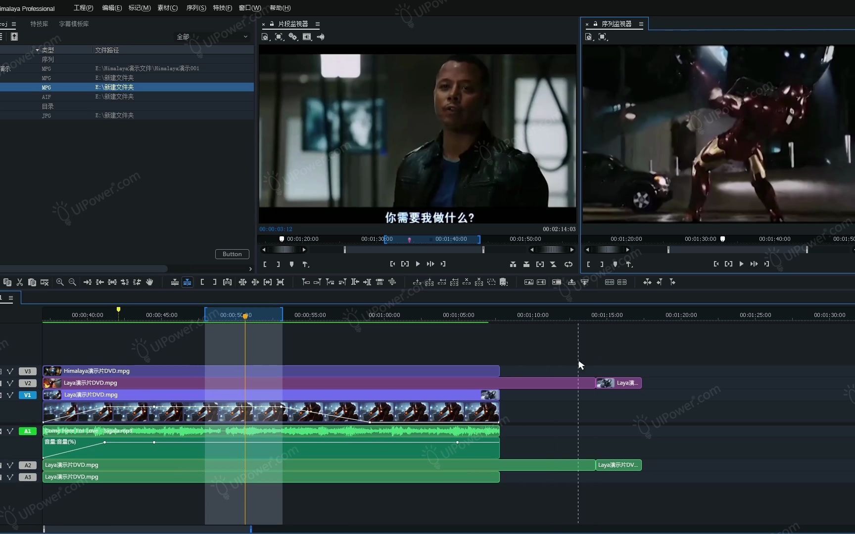855x534 pixels.
Task: Click the insert edit icon in clip monitor
Action: [x=513, y=264]
